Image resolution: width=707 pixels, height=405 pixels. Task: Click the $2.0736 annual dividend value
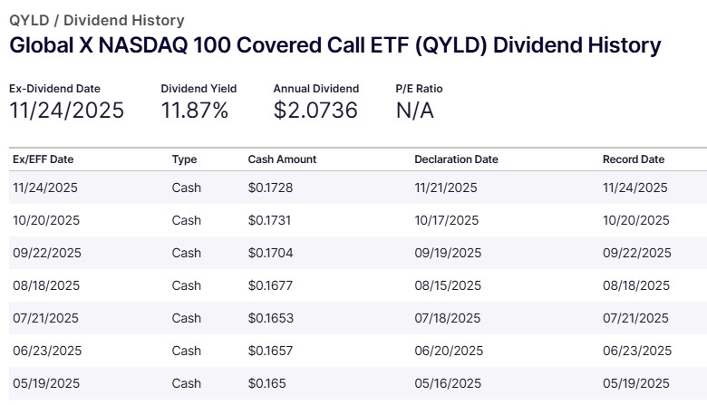(315, 111)
